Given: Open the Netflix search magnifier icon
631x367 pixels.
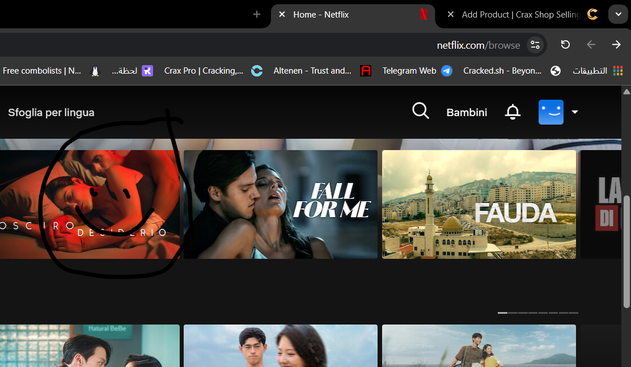Looking at the screenshot, I should tap(420, 112).
